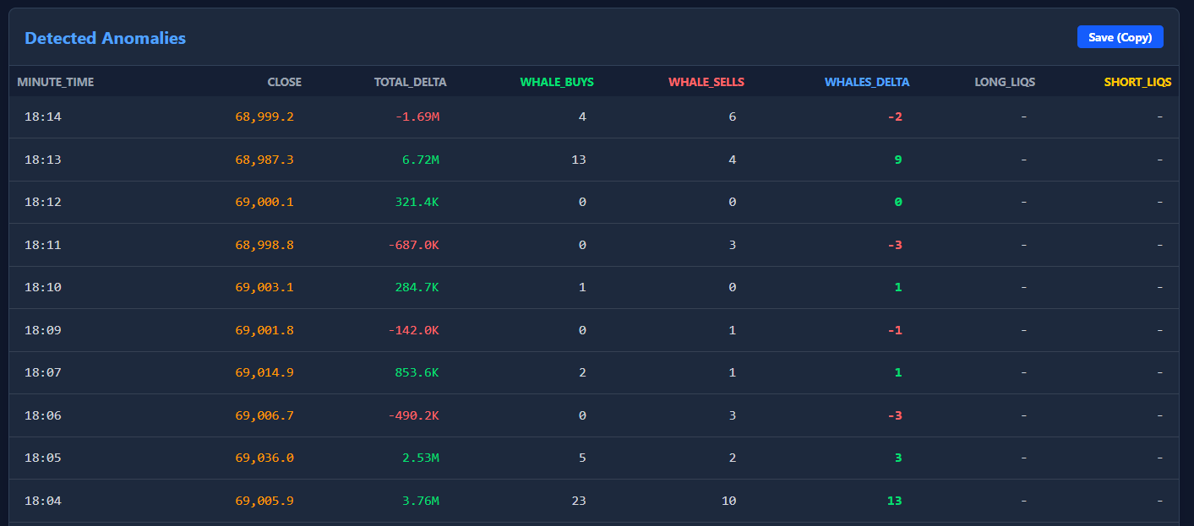Sort by MINUTE_TIME column header
This screenshot has width=1194, height=526.
click(x=56, y=82)
